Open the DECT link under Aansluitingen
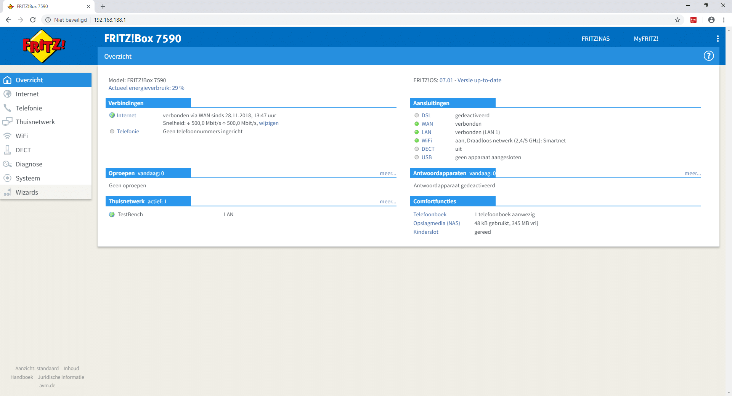 (428, 149)
